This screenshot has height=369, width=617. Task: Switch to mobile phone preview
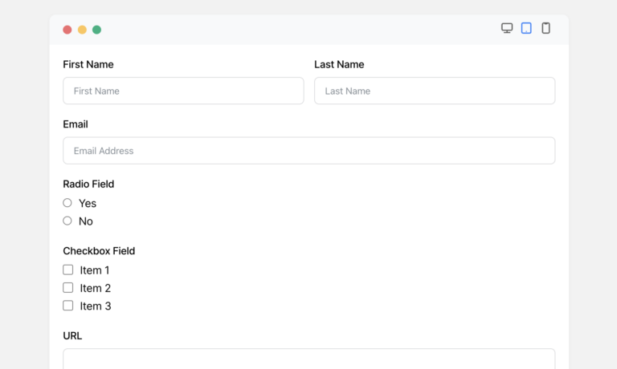click(x=545, y=28)
